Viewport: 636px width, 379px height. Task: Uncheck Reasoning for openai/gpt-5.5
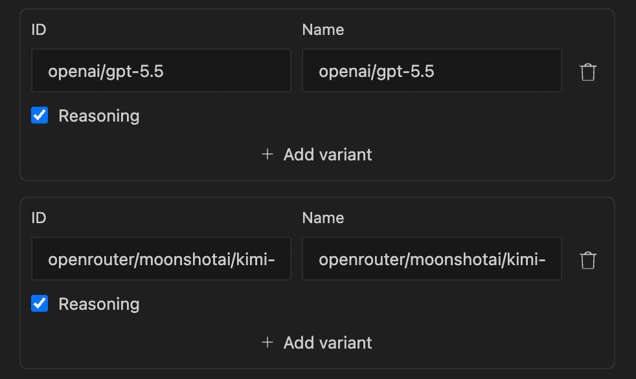[x=40, y=115]
